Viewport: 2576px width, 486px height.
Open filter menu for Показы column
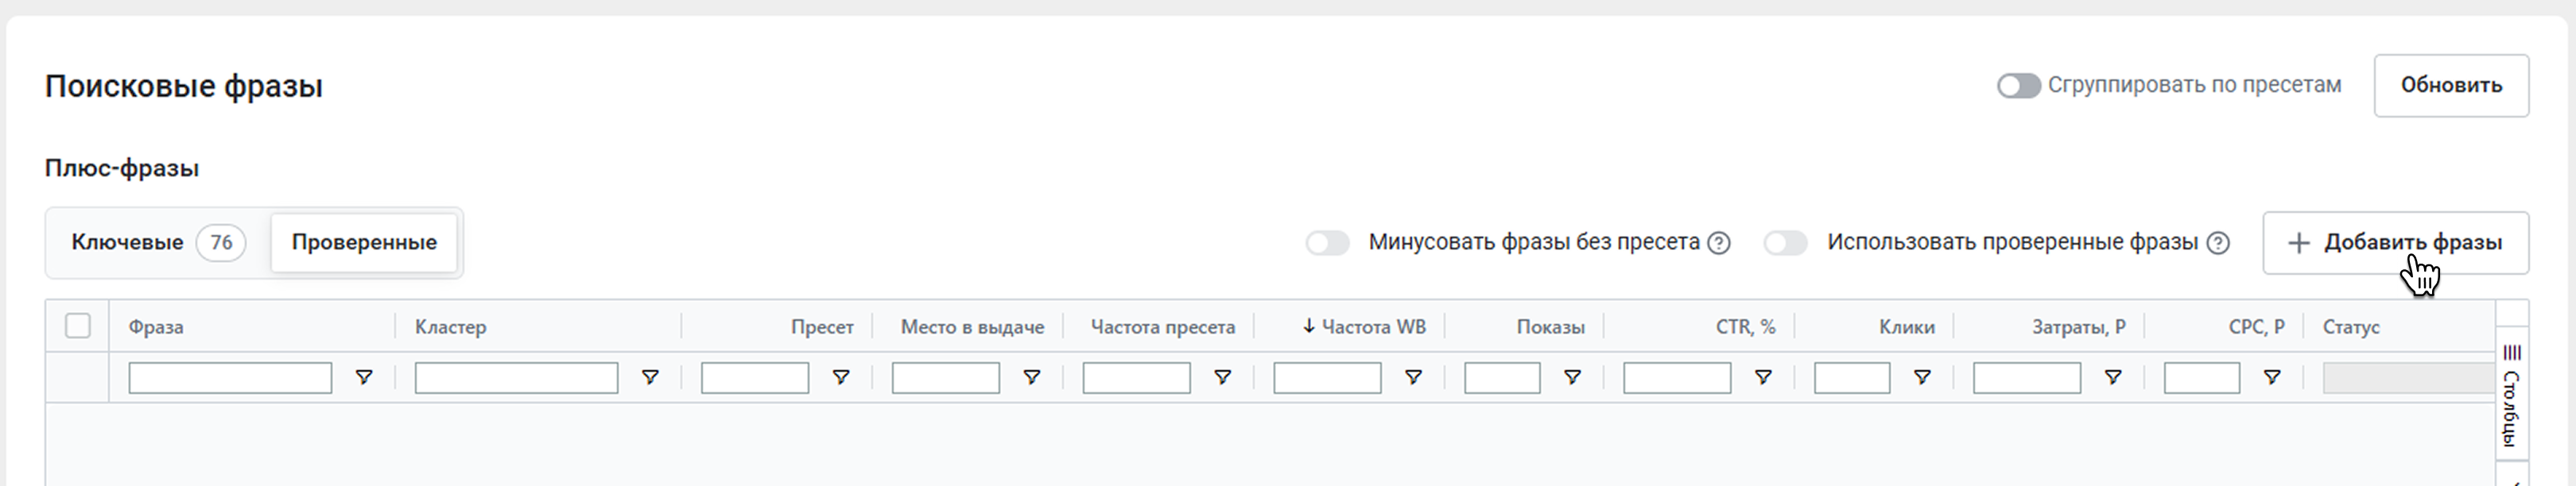[x=1572, y=377]
